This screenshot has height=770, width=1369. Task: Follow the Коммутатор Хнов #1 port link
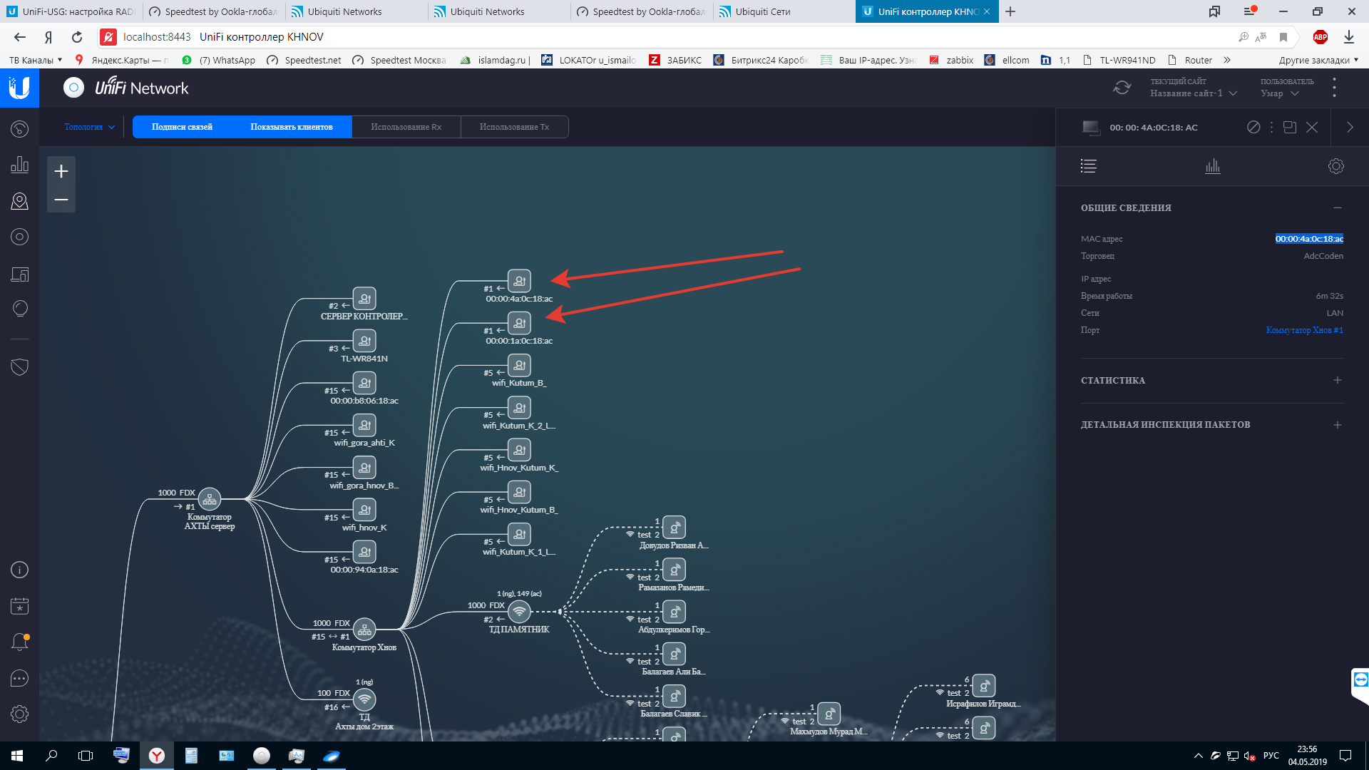tap(1304, 330)
